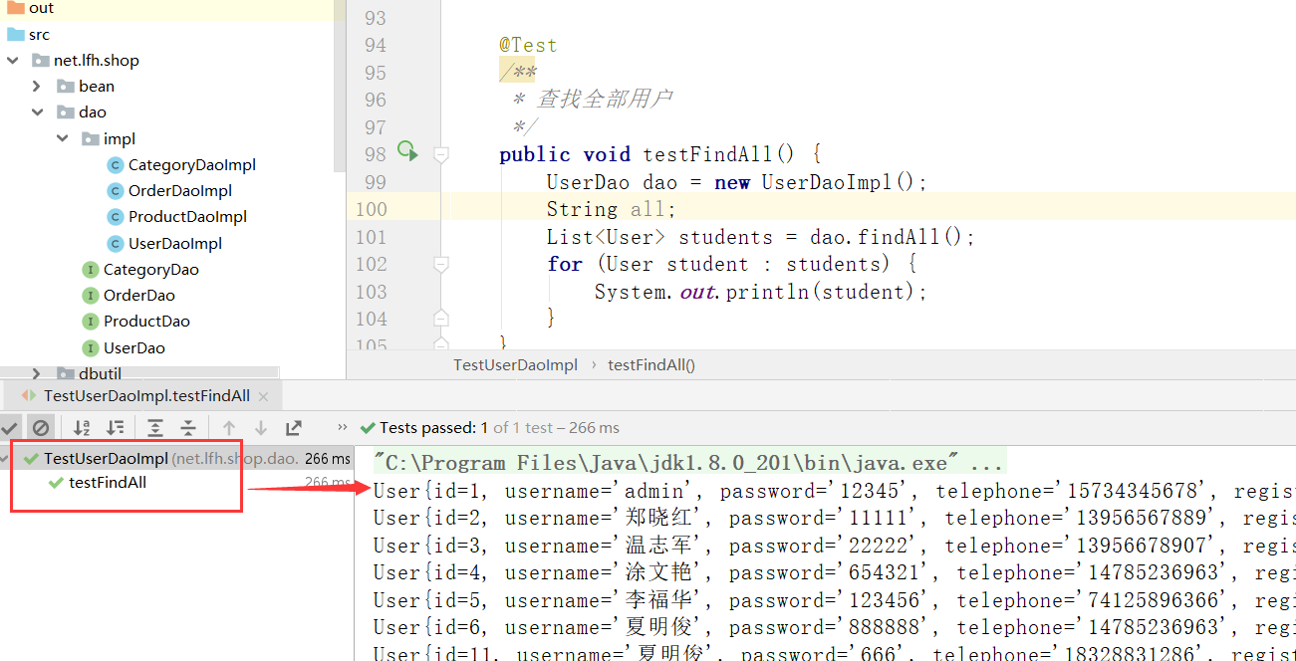Open the OrderDaoImpl class

click(180, 190)
